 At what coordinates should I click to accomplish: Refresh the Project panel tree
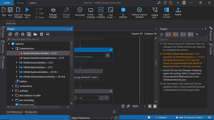tap(23, 34)
